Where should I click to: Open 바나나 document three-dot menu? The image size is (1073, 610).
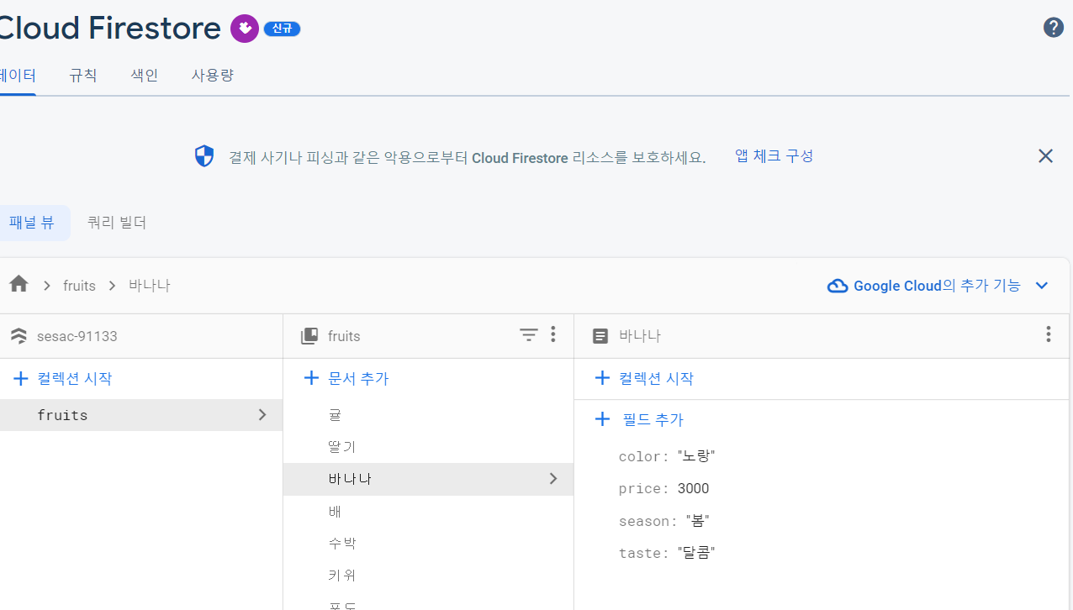[x=1048, y=334]
